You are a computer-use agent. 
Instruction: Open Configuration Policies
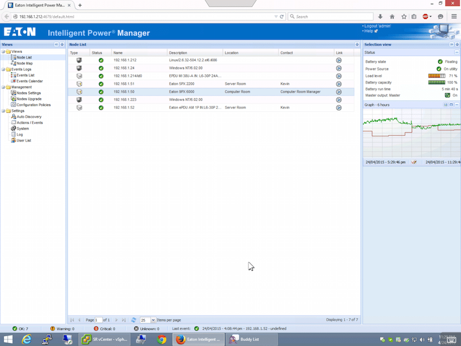(34, 105)
